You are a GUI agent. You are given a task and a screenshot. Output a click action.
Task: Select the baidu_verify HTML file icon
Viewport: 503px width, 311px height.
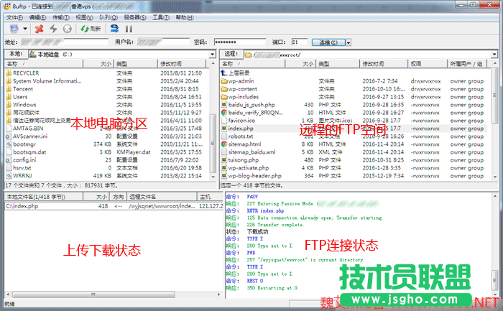(x=224, y=113)
